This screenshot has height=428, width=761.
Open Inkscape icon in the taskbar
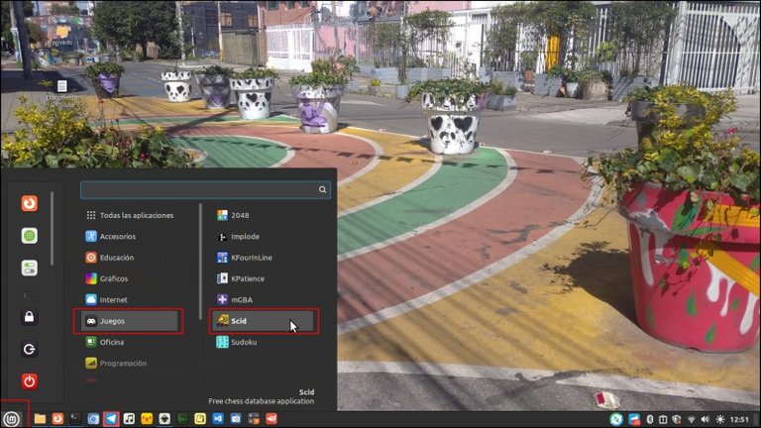click(164, 419)
